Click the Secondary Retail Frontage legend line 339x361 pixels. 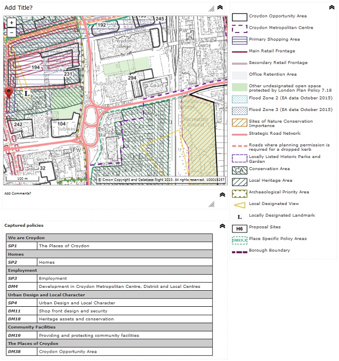pyautogui.click(x=240, y=63)
